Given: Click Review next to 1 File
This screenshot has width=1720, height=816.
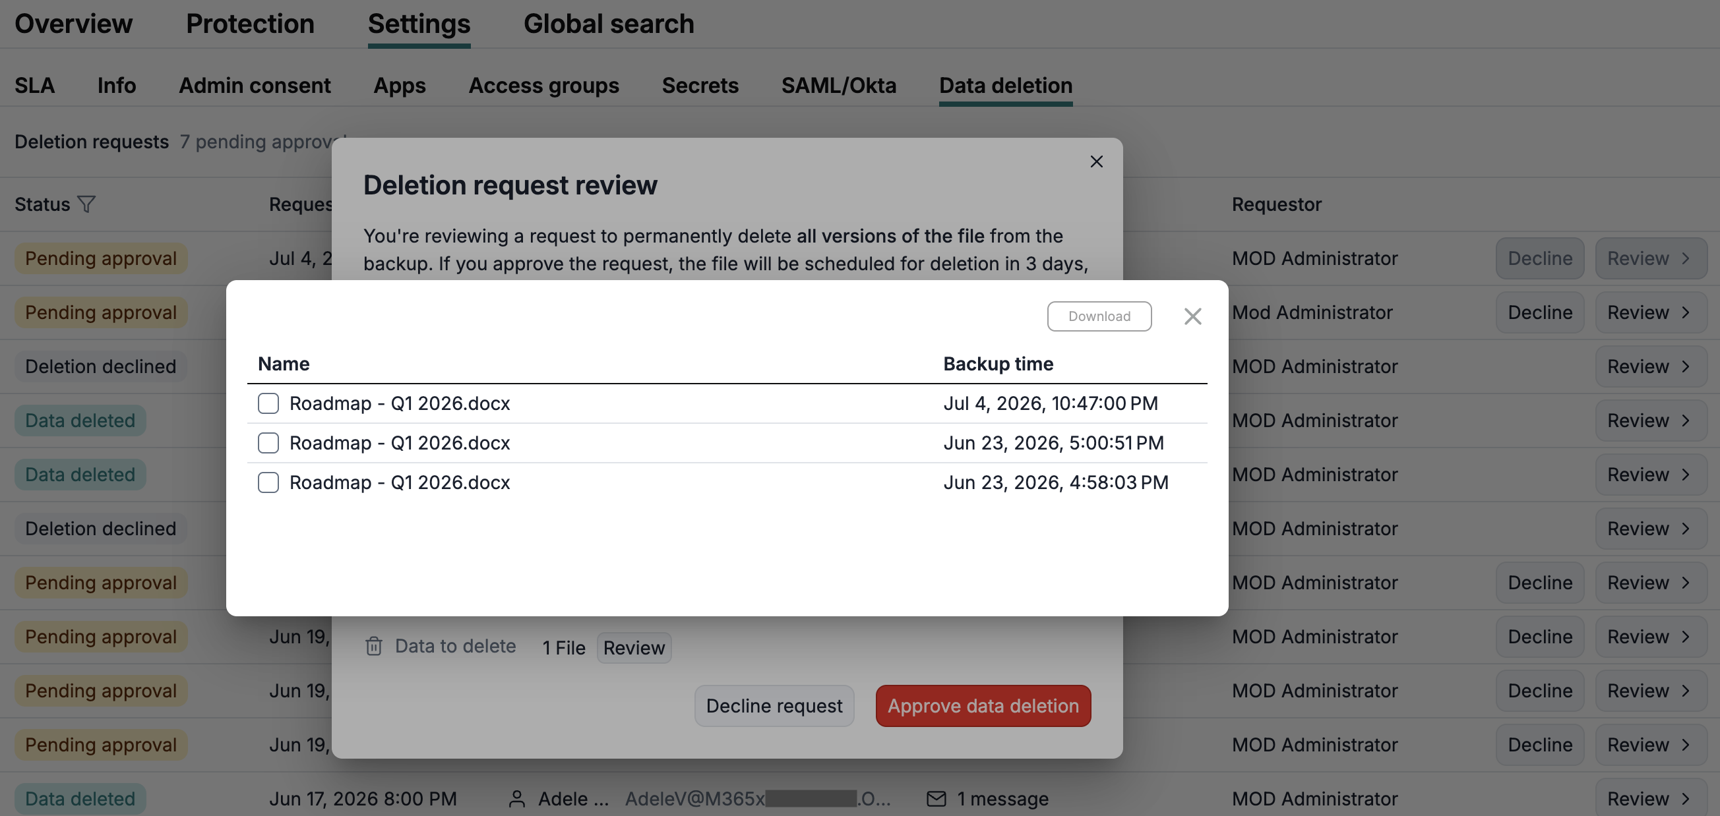Looking at the screenshot, I should 634,647.
